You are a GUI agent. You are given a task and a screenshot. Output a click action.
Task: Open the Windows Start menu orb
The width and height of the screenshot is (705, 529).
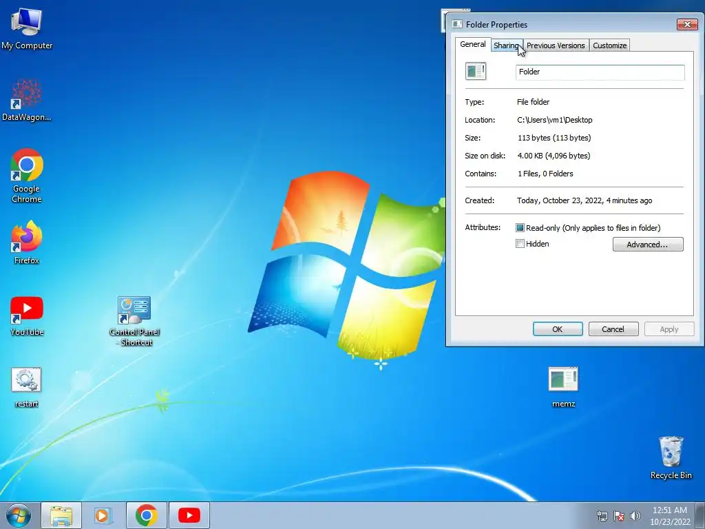(x=19, y=515)
